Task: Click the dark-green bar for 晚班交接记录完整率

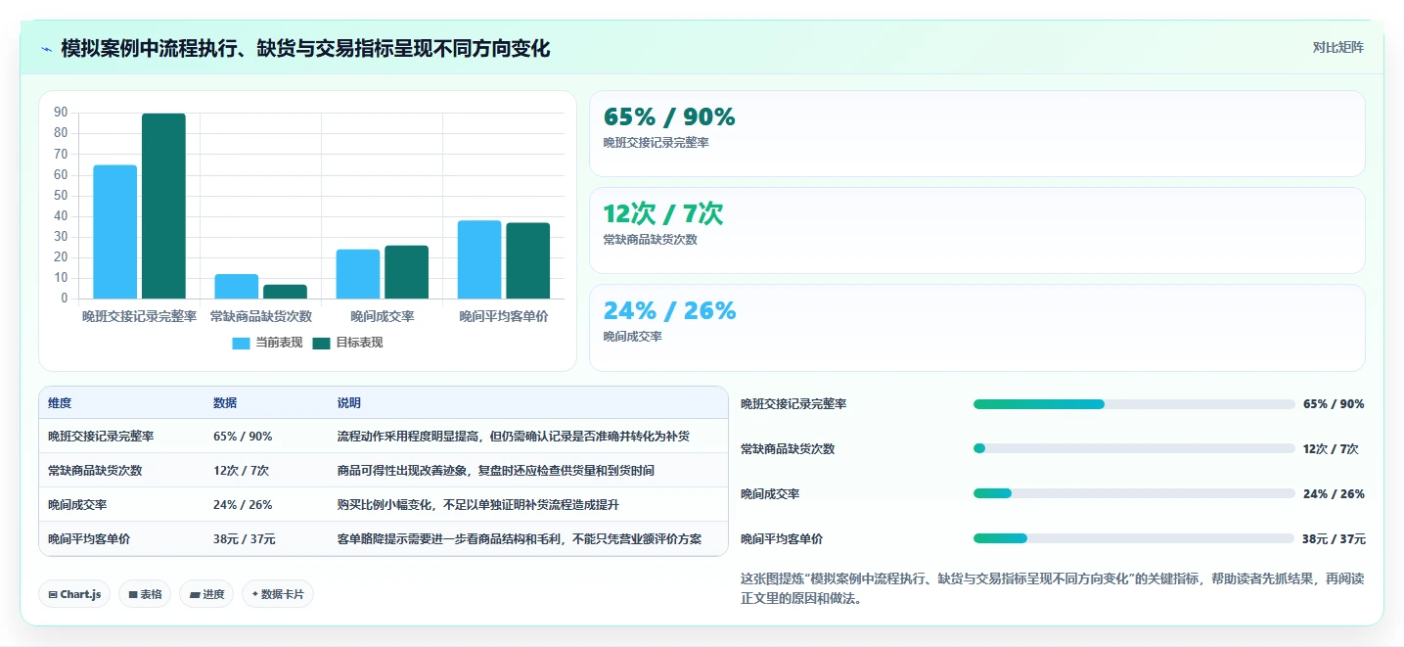Action: point(163,207)
